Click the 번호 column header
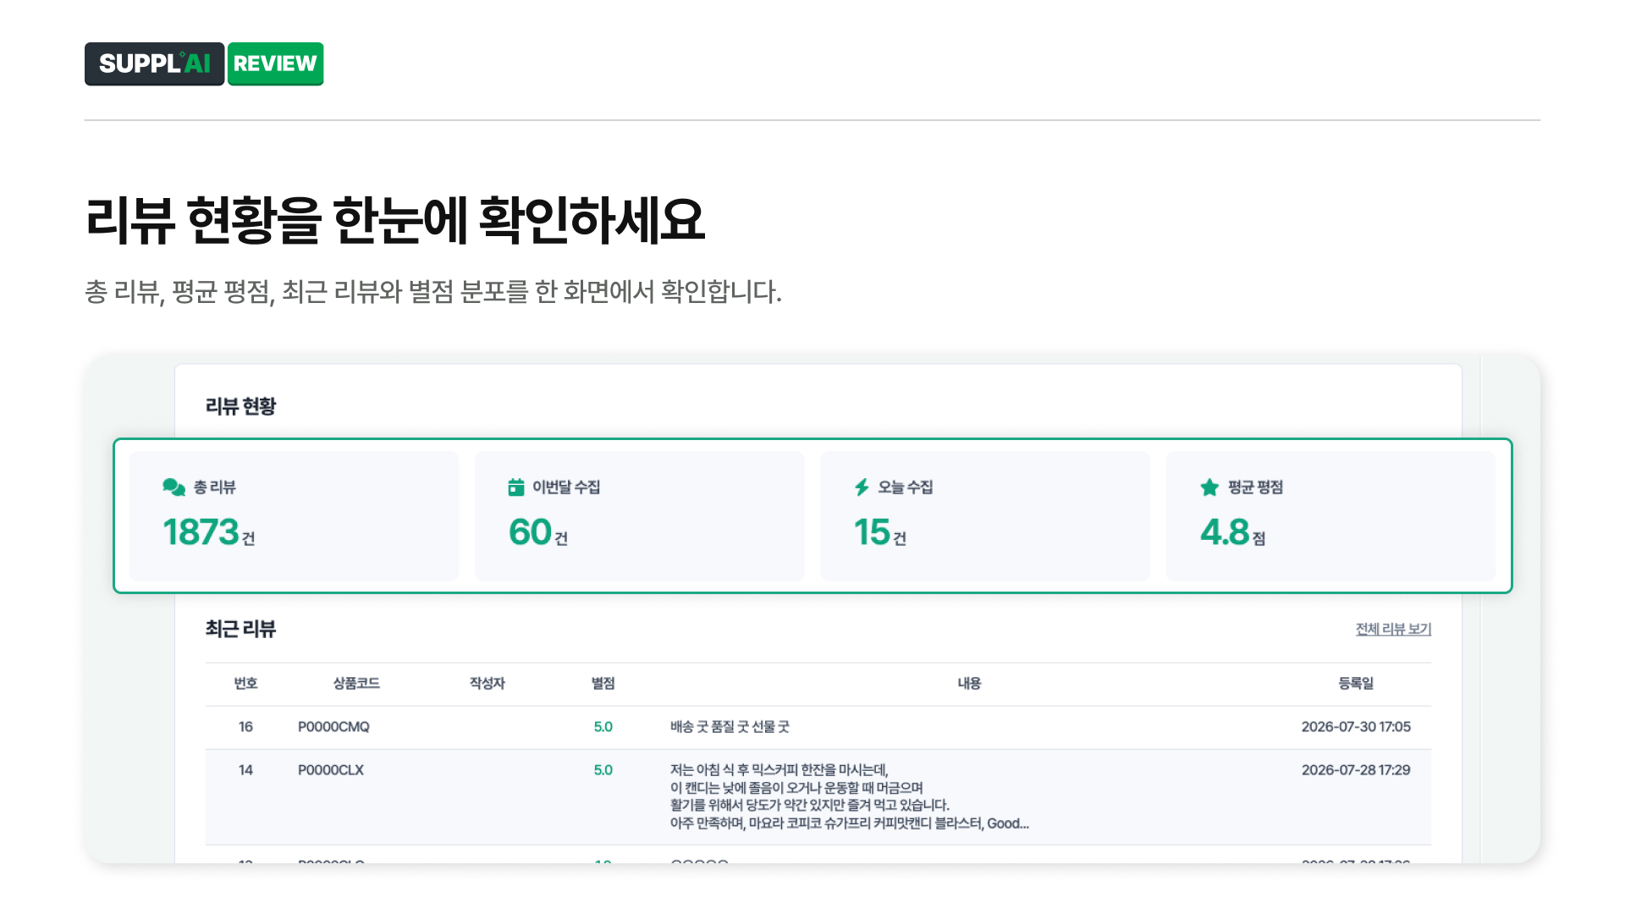Viewport: 1625px width, 914px height. 245,683
